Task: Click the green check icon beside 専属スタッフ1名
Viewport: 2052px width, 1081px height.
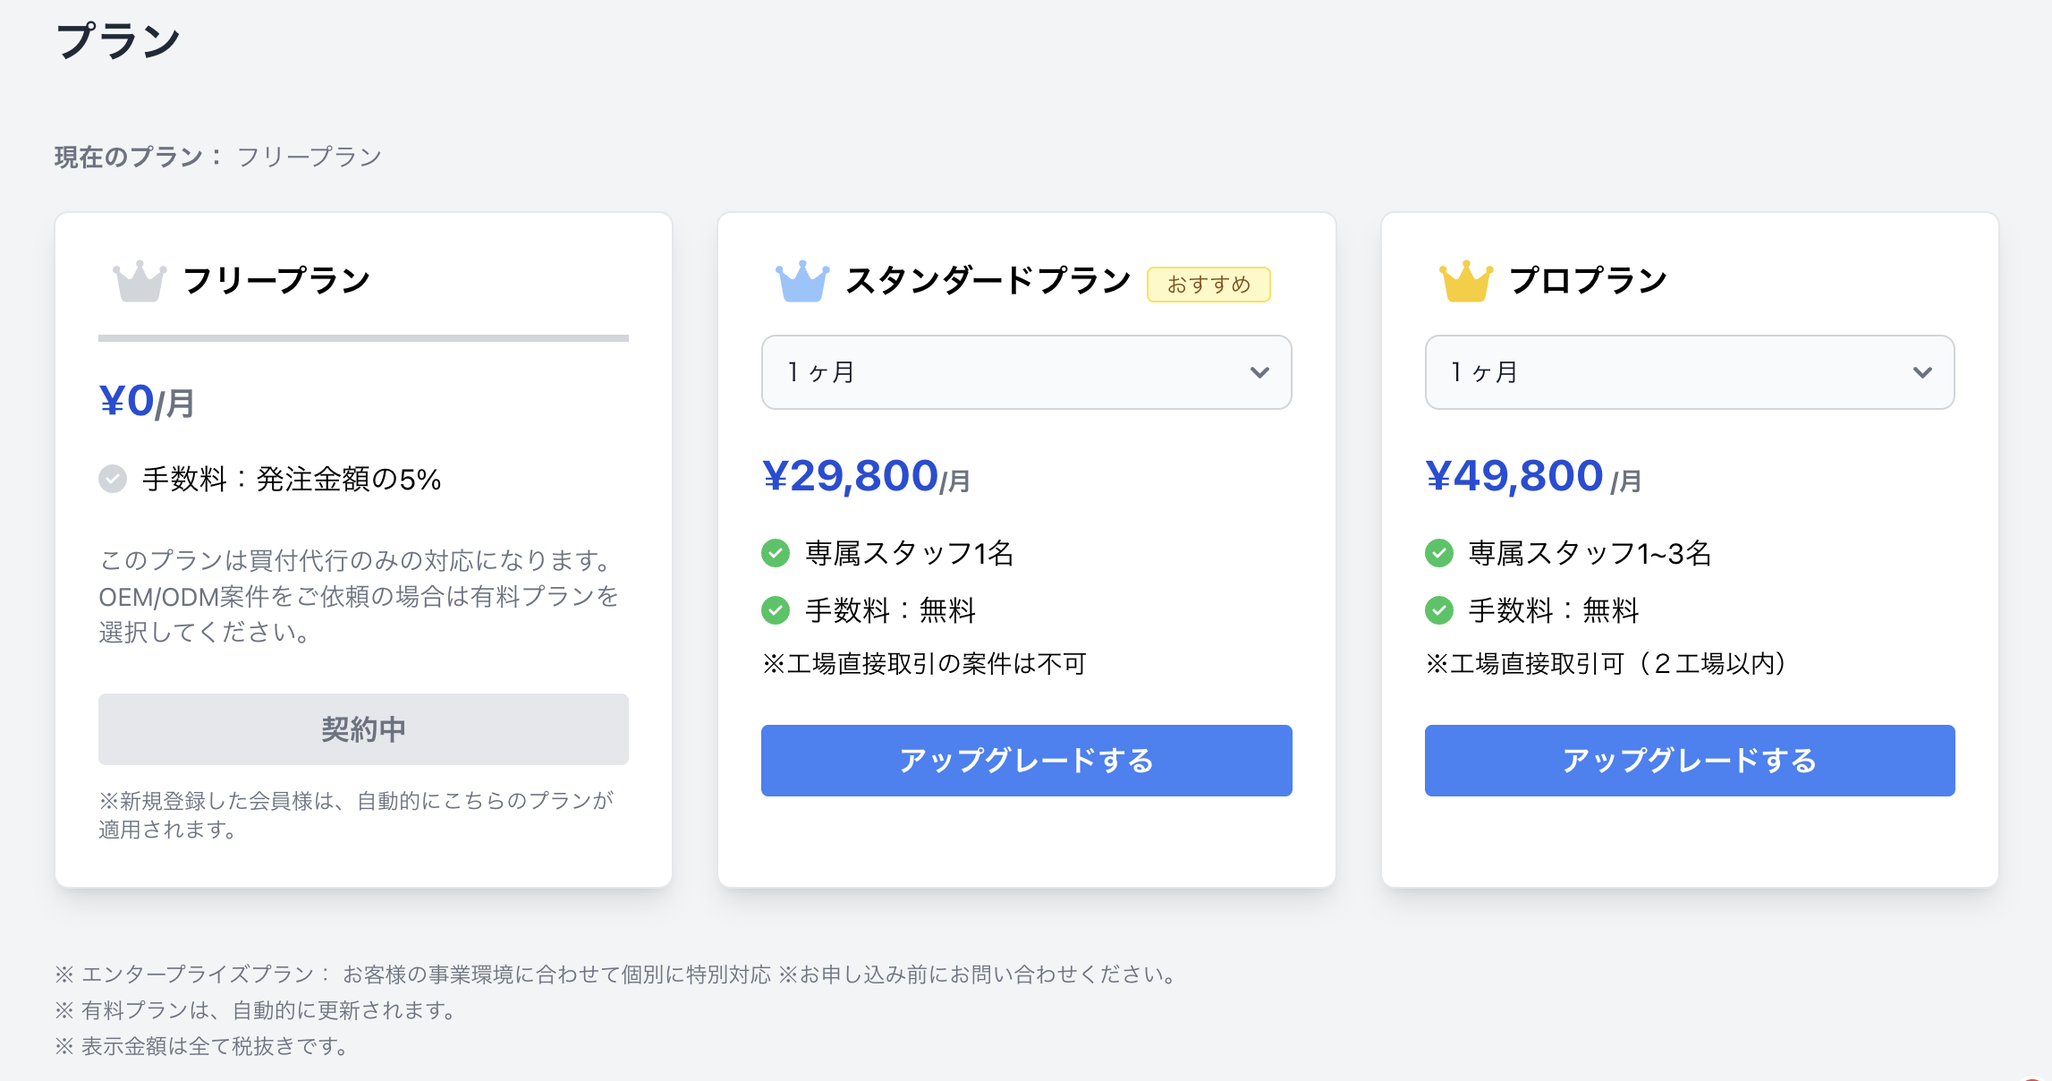Action: pos(777,553)
